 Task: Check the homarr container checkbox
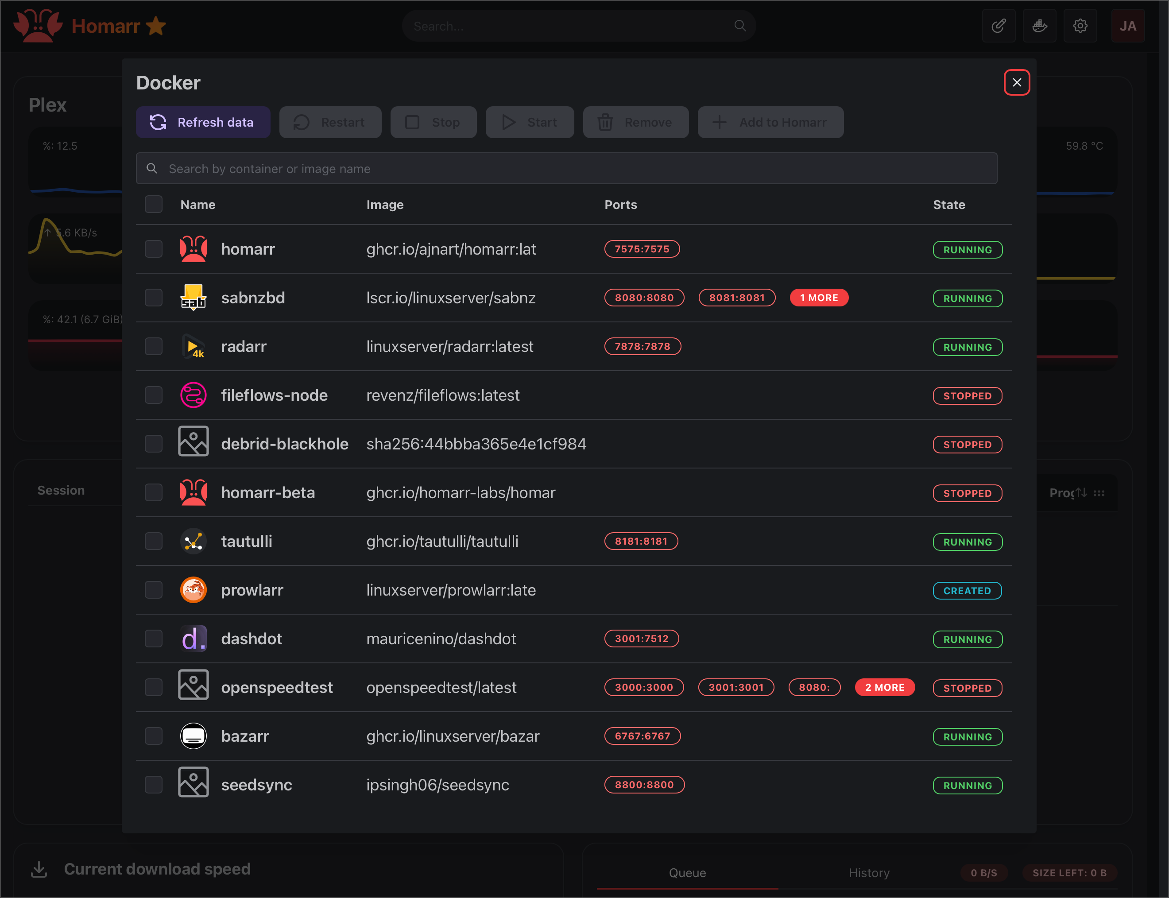(x=153, y=249)
